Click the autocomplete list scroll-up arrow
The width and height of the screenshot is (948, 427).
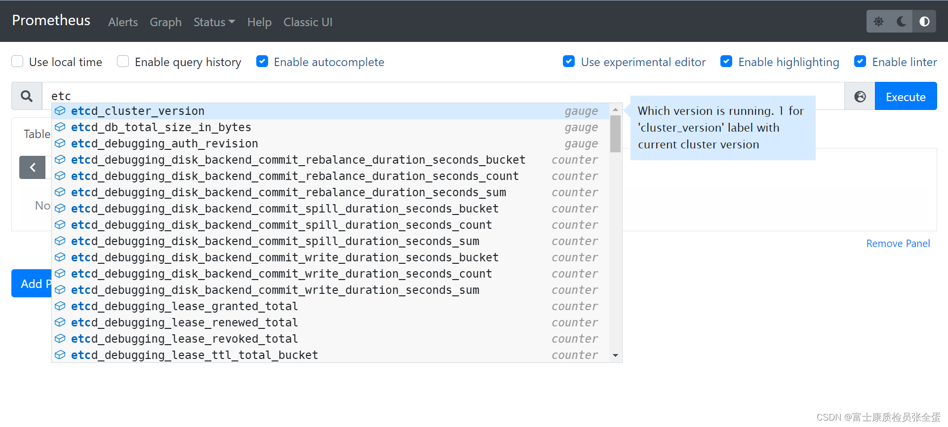(615, 109)
